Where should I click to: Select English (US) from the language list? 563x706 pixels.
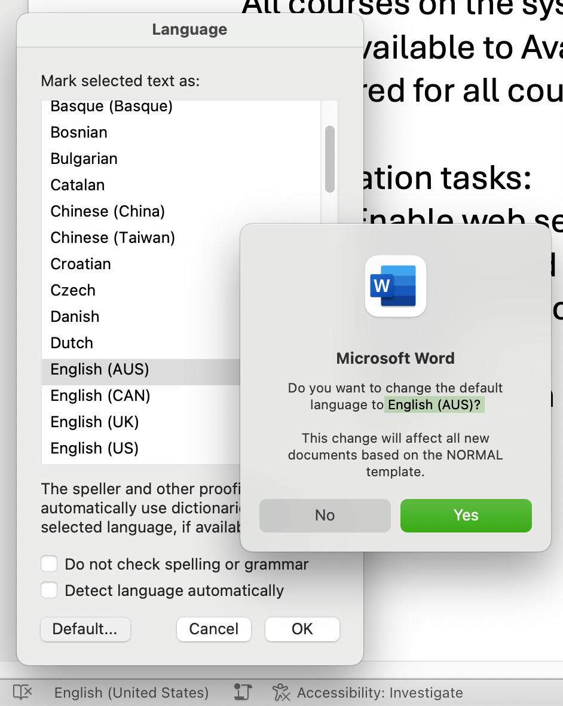pyautogui.click(x=94, y=448)
